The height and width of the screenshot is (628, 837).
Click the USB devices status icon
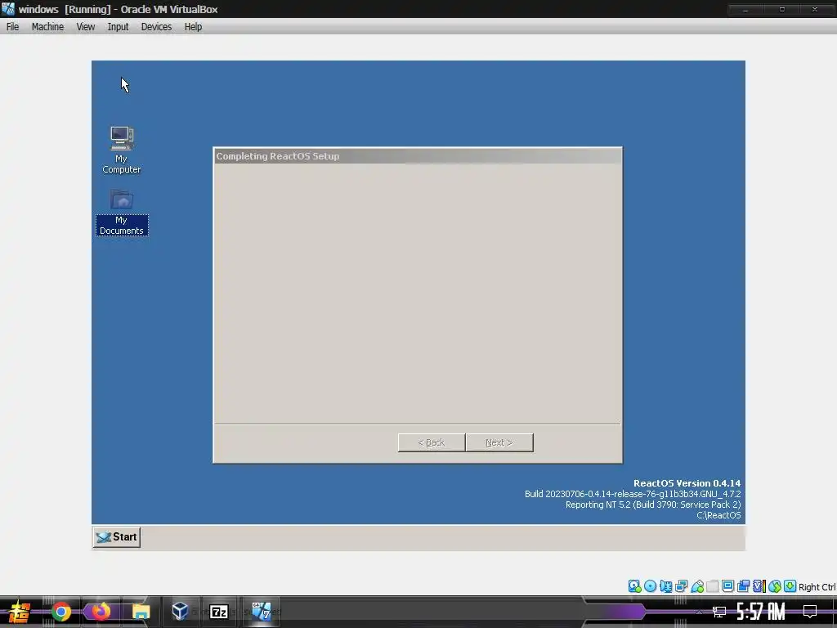tap(697, 586)
